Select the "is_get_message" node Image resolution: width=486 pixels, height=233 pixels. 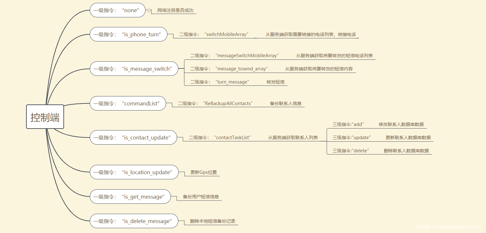pos(130,197)
